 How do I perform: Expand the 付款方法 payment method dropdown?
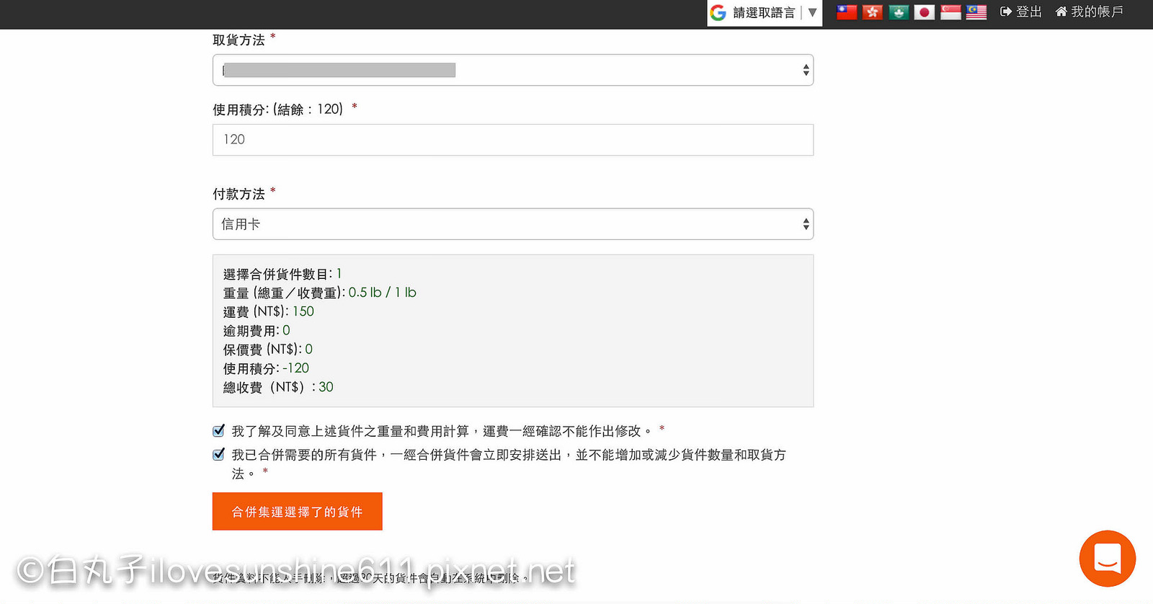[x=512, y=224]
